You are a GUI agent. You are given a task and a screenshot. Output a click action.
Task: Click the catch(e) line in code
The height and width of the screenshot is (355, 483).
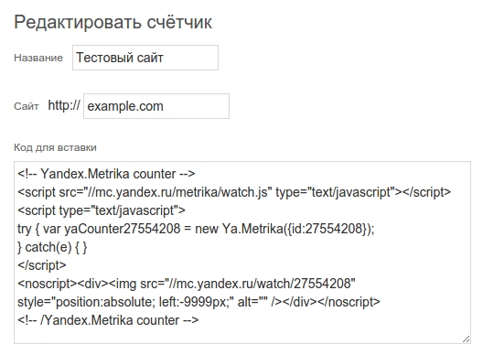point(52,247)
